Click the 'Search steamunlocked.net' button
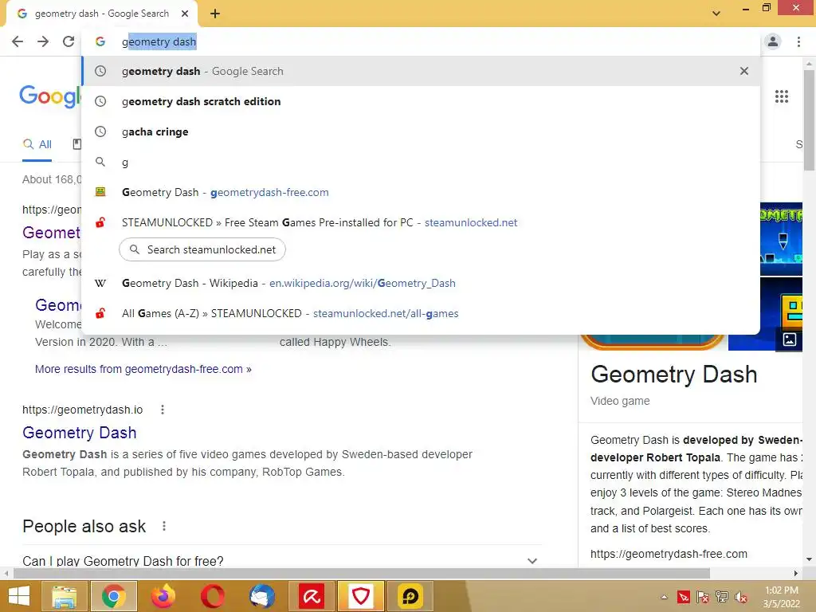This screenshot has width=816, height=612. click(x=202, y=249)
